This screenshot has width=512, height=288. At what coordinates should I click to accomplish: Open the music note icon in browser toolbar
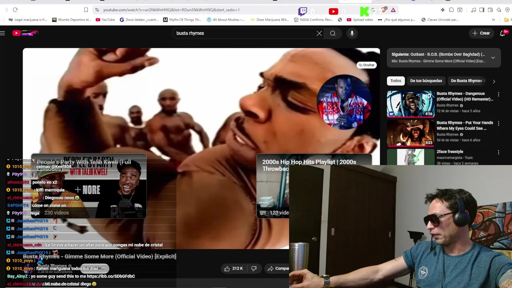[474, 10]
